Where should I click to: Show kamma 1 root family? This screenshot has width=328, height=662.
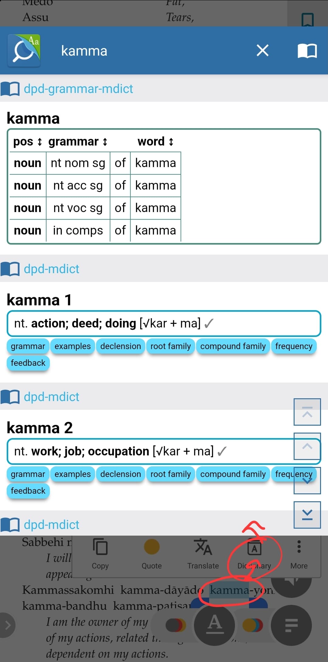point(171,346)
